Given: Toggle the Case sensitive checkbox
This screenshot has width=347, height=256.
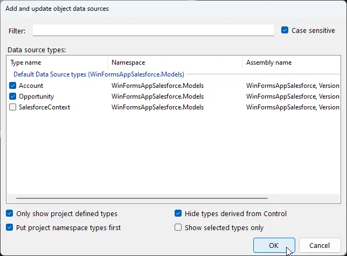Looking at the screenshot, I should point(284,30).
